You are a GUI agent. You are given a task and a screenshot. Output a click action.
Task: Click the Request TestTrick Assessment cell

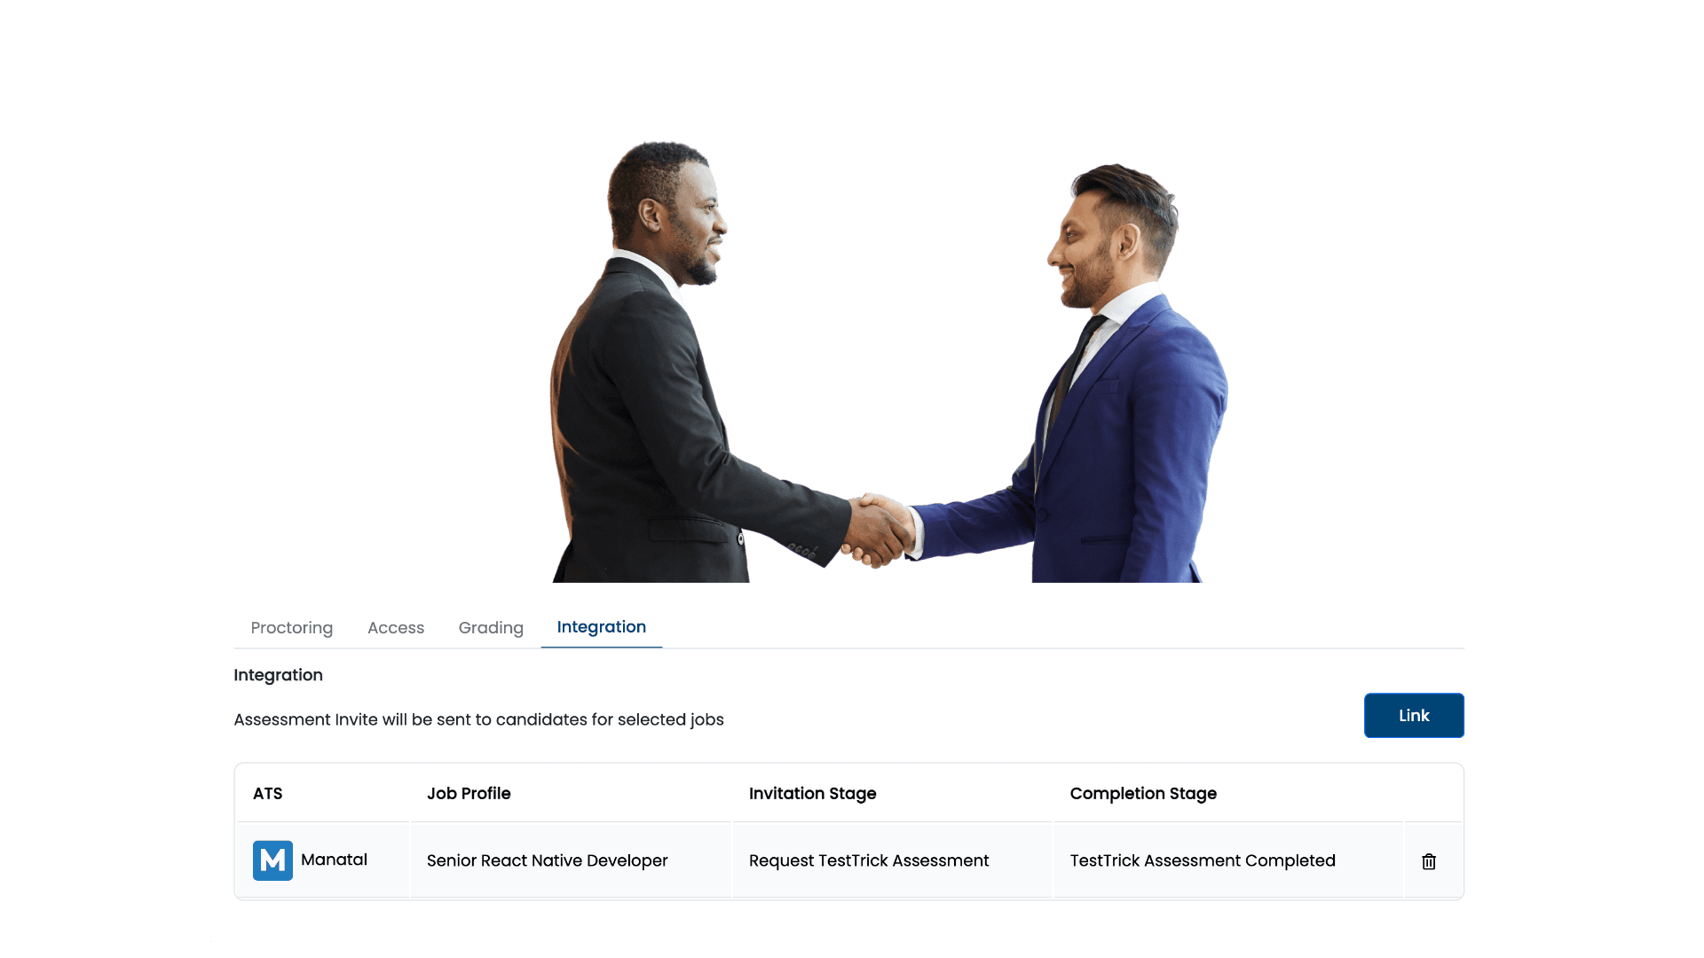pyautogui.click(x=892, y=860)
